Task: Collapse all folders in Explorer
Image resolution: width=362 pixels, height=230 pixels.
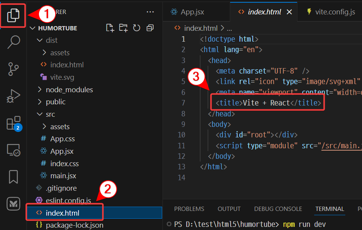Action: click(x=150, y=28)
